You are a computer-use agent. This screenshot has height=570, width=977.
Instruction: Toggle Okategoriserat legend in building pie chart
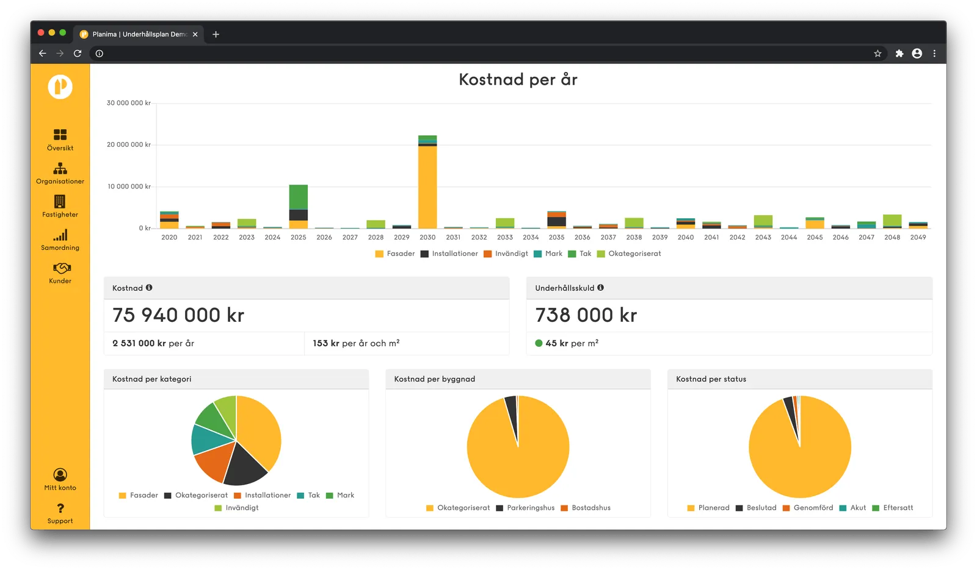[x=458, y=508]
